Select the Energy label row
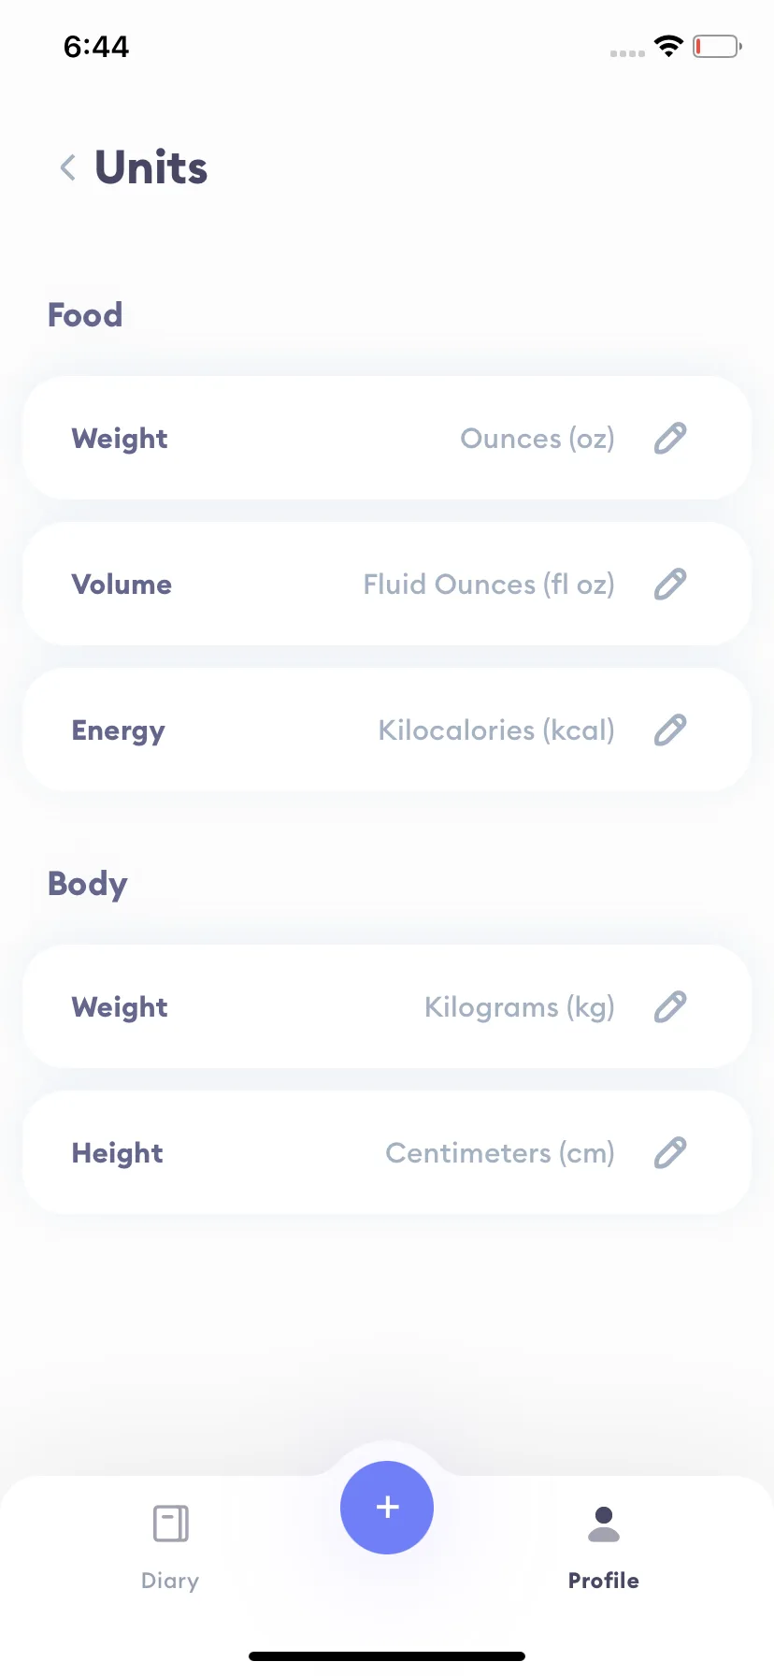The height and width of the screenshot is (1676, 774). pyautogui.click(x=387, y=730)
